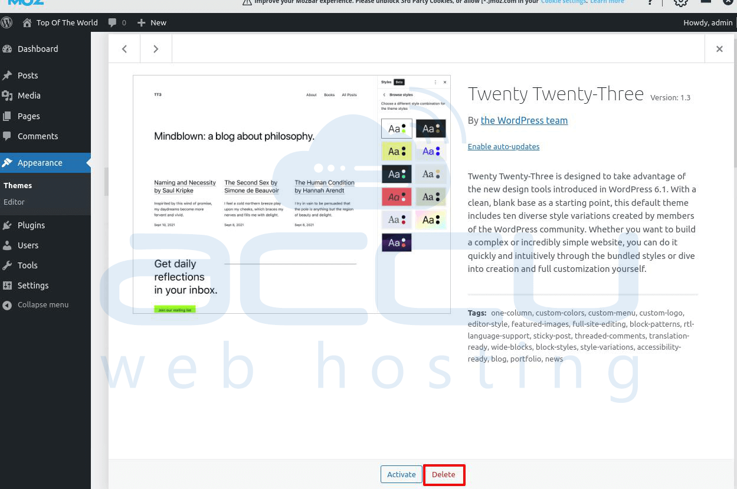
Task: Open the Settings menu
Action: (x=45, y=285)
